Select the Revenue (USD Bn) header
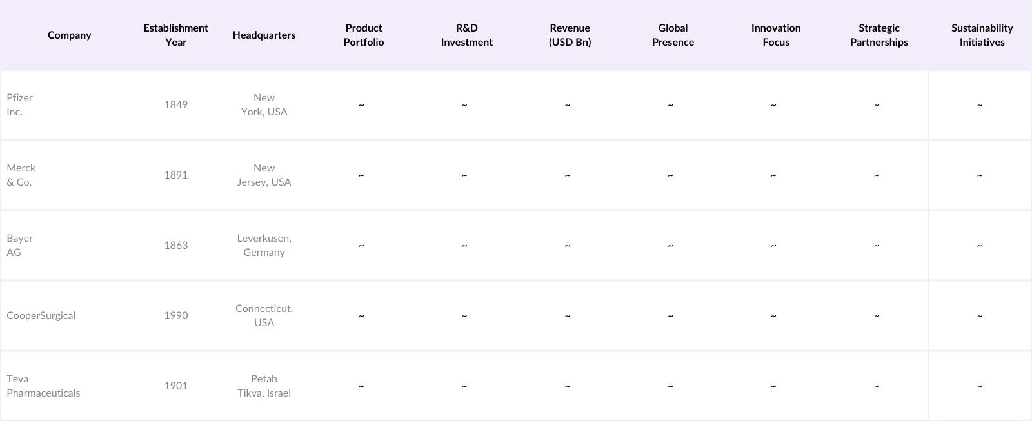1032x421 pixels. [570, 35]
